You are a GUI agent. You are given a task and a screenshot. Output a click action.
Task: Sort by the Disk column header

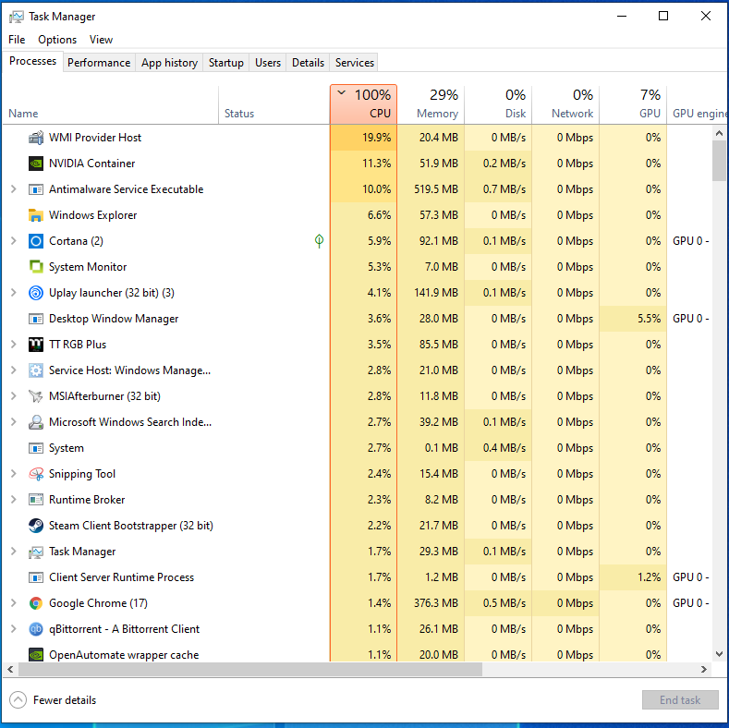(x=498, y=104)
